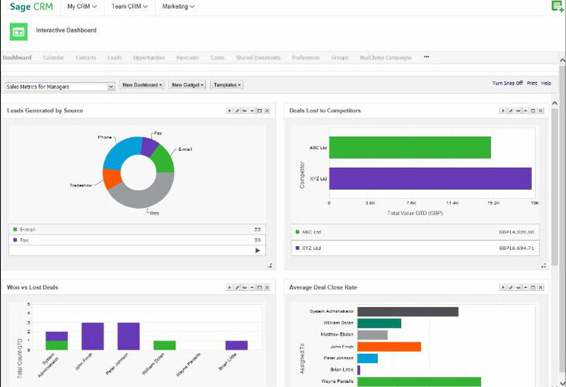This screenshot has width=566, height=387.
Task: Edit the Leads Generated by Source gadget
Action: tap(238, 111)
